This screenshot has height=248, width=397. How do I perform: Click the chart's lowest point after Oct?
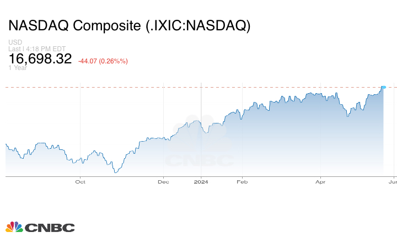pyautogui.click(x=115, y=172)
